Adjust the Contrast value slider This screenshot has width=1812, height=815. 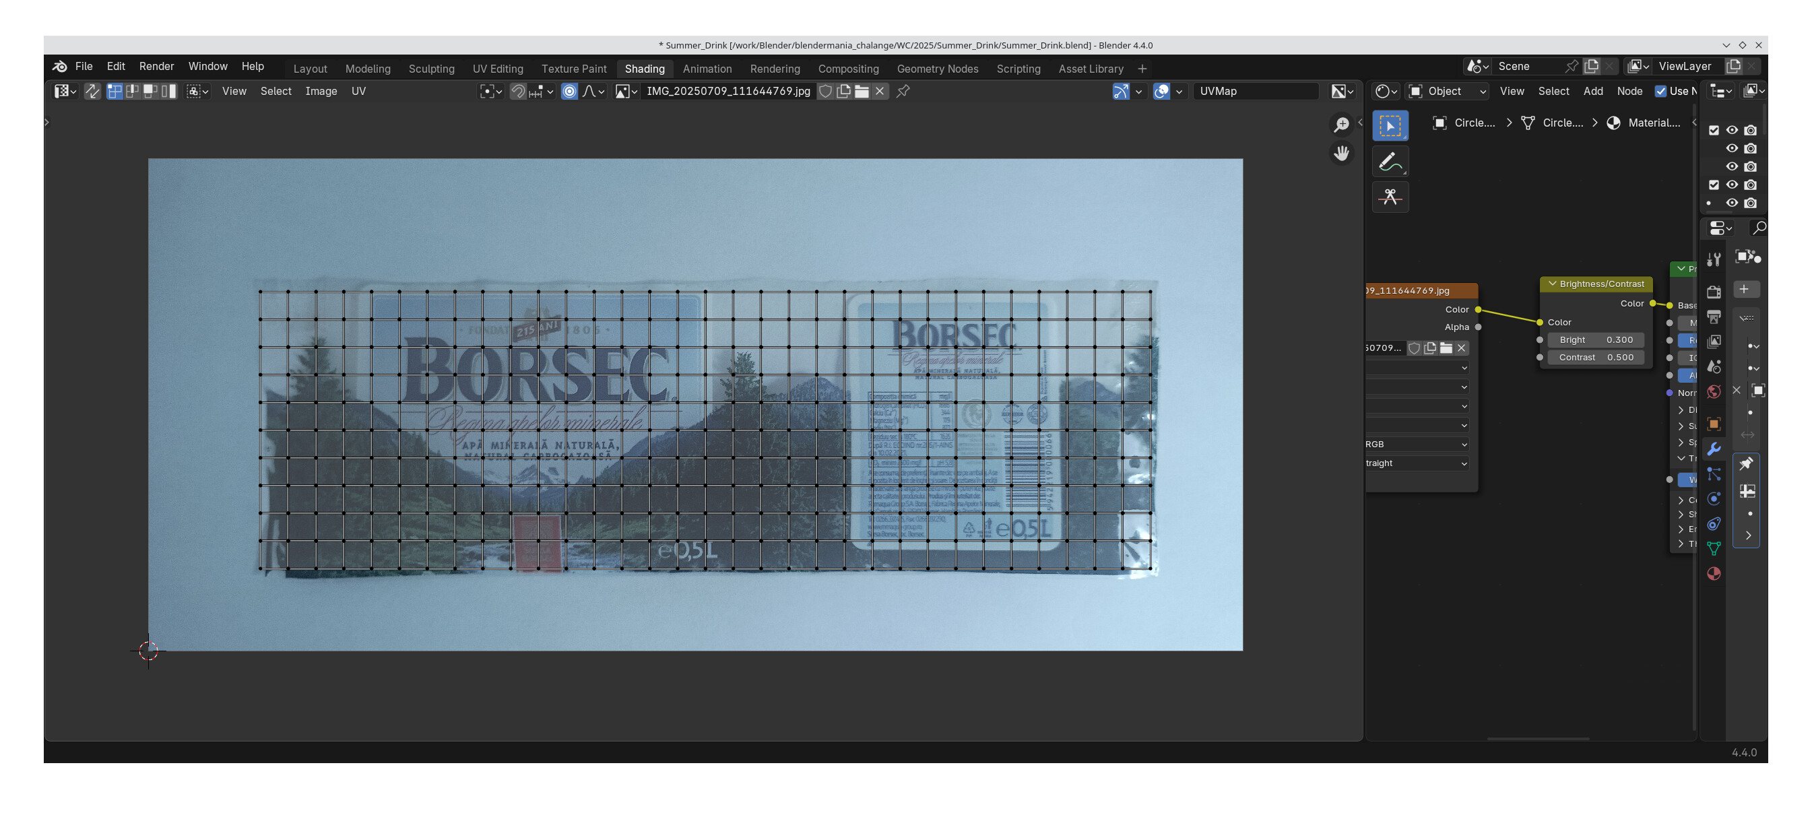click(x=1596, y=357)
